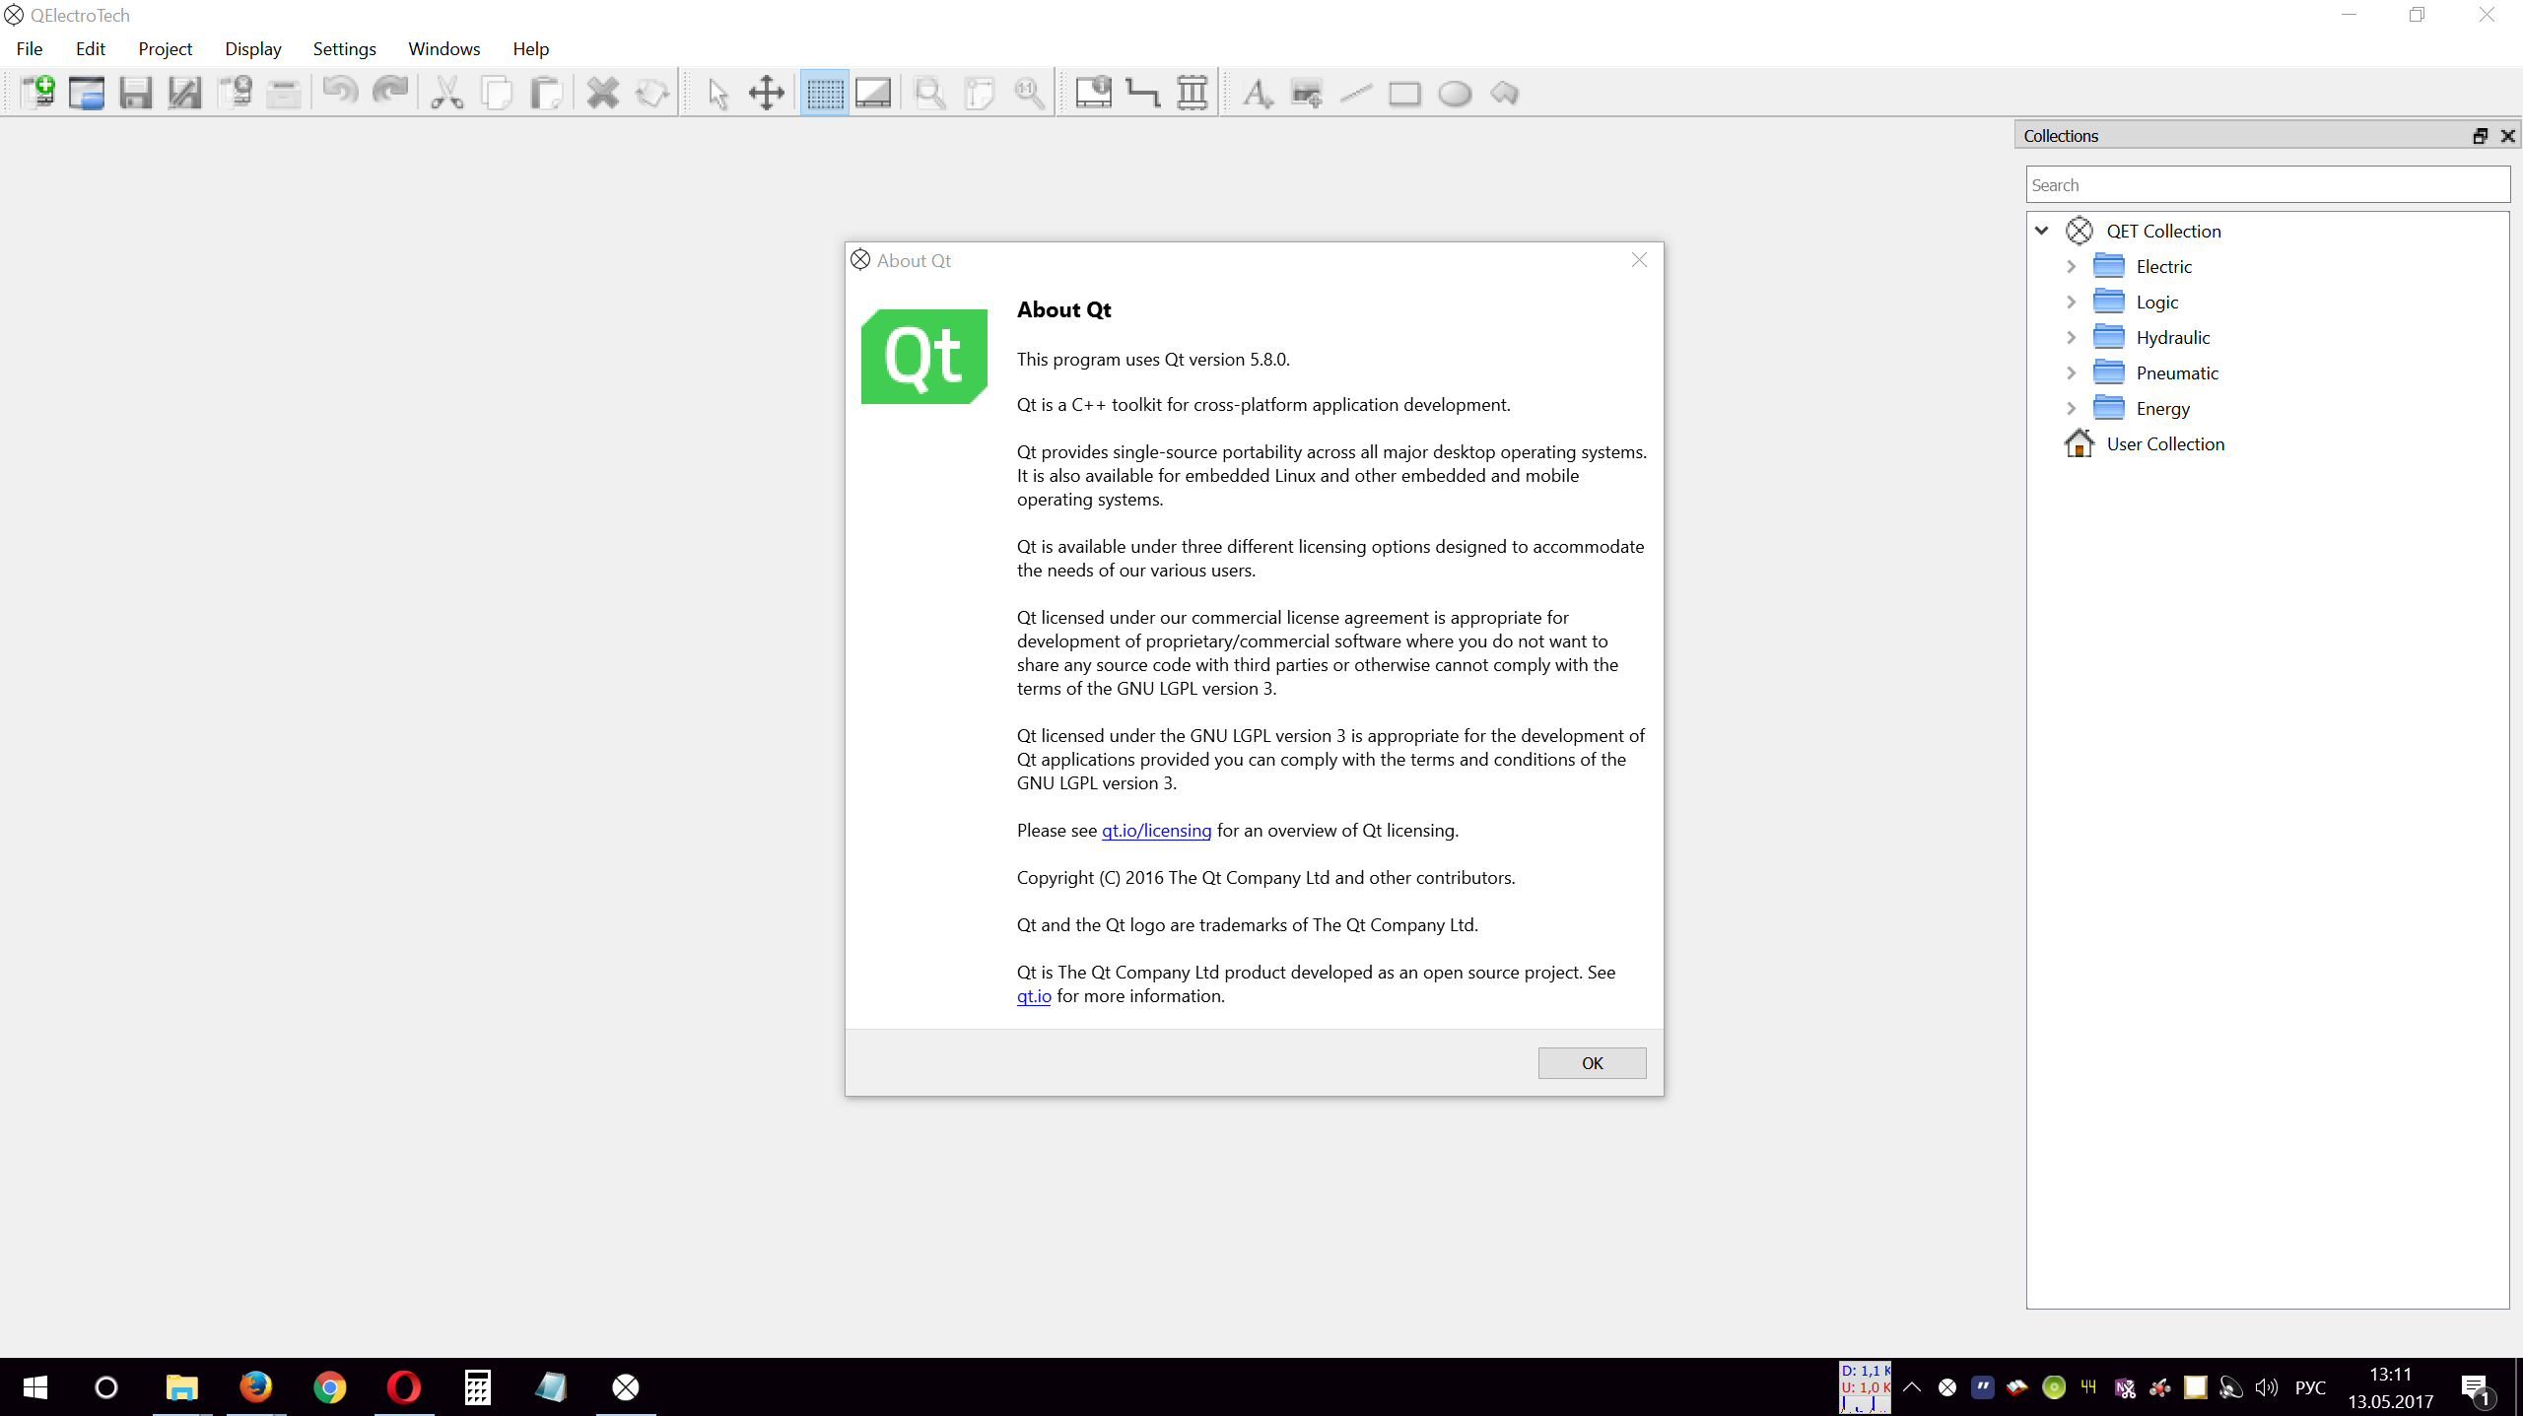
Task: Open the Settings menu
Action: click(344, 49)
